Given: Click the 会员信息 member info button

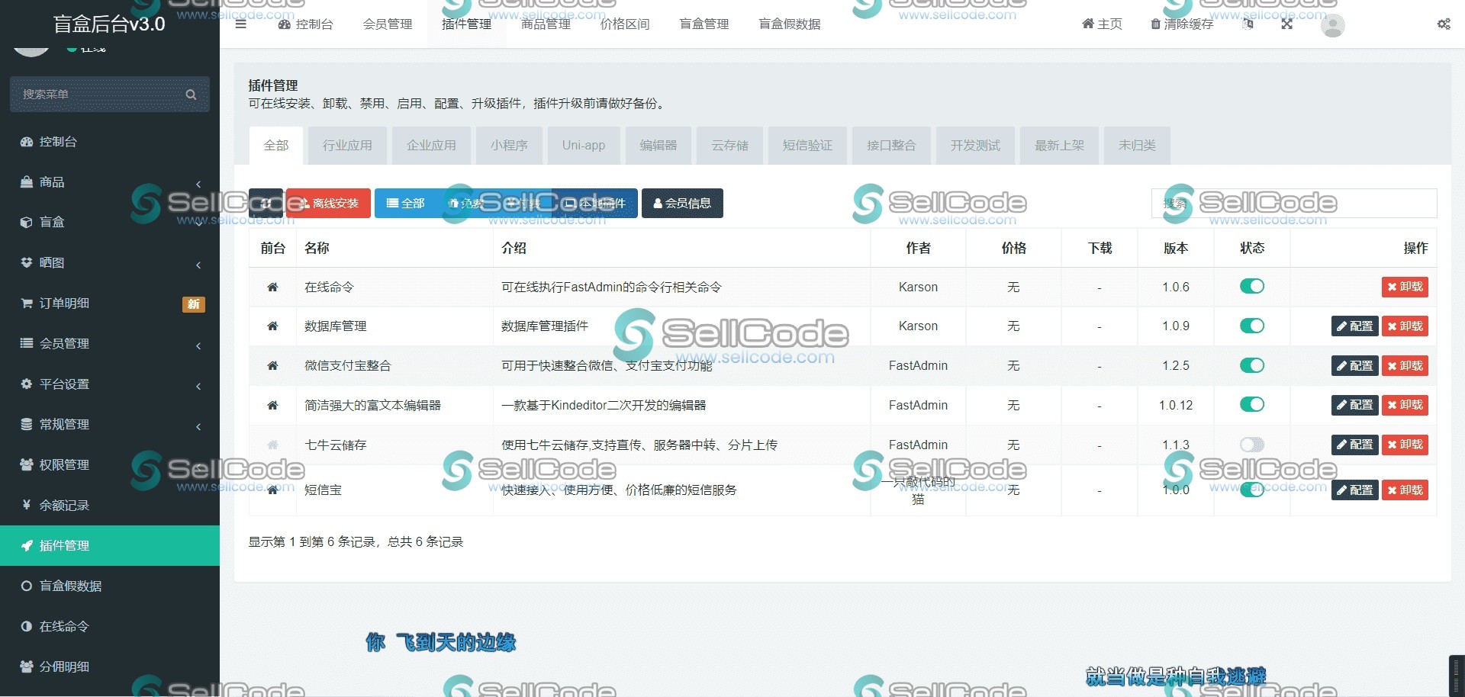Looking at the screenshot, I should [x=682, y=203].
